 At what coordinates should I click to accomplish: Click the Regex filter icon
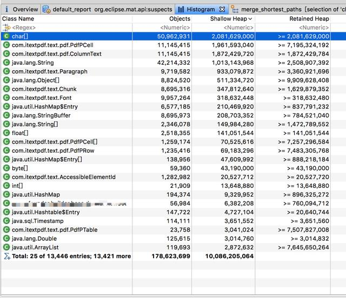click(x=6, y=28)
